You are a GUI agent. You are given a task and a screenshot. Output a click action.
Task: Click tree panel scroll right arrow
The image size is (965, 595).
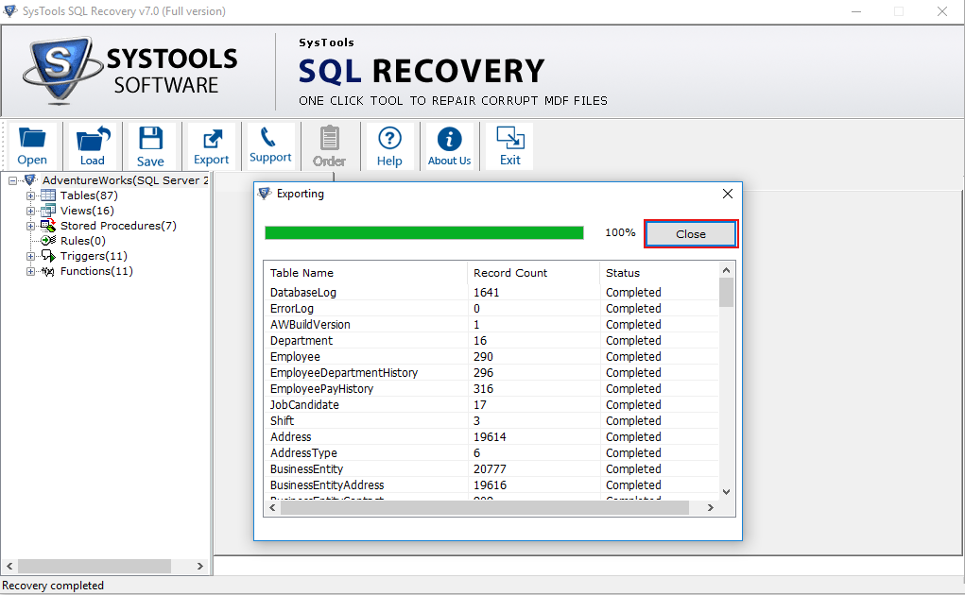[200, 566]
